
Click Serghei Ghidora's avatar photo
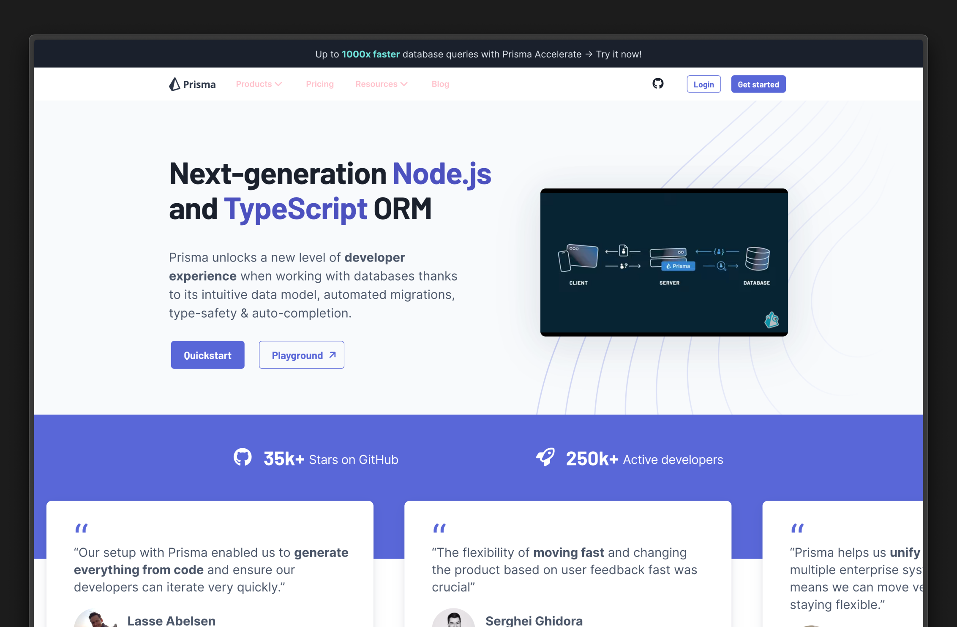[x=453, y=619]
